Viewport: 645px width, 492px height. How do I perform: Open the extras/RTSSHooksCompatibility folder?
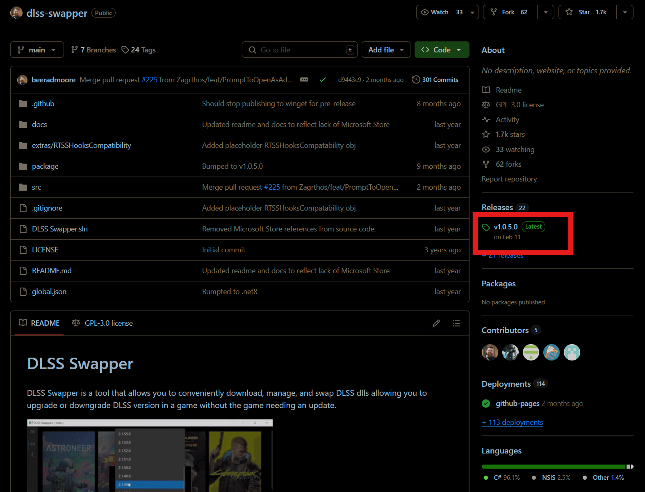pos(82,145)
